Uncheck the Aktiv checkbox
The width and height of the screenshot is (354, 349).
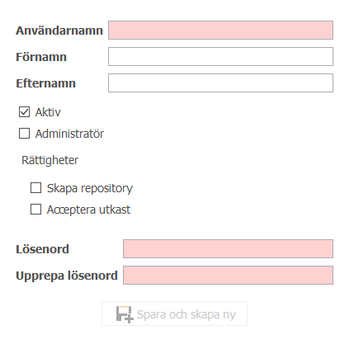pos(24,112)
